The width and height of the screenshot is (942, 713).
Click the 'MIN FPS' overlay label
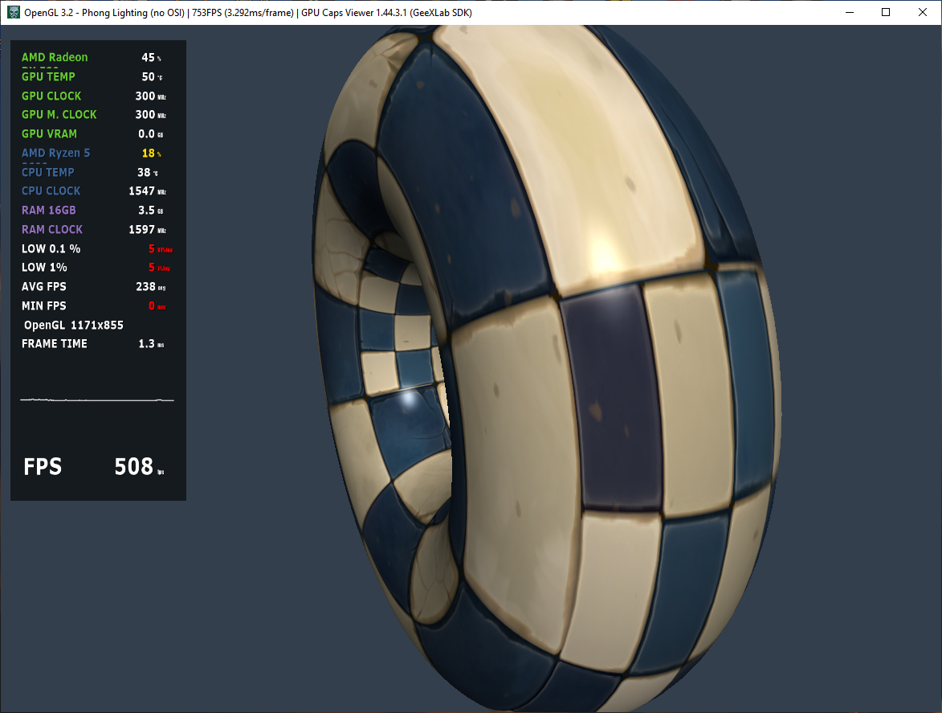point(44,305)
